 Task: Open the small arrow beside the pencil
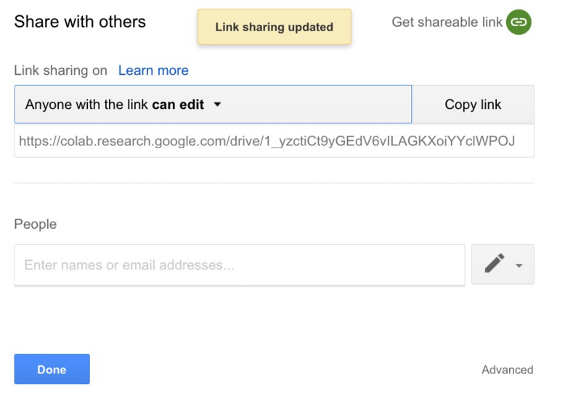(x=519, y=266)
